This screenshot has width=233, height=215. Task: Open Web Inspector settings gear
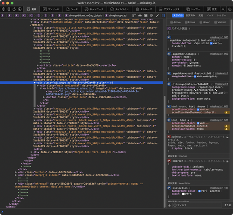pyautogui.click(x=230, y=9)
